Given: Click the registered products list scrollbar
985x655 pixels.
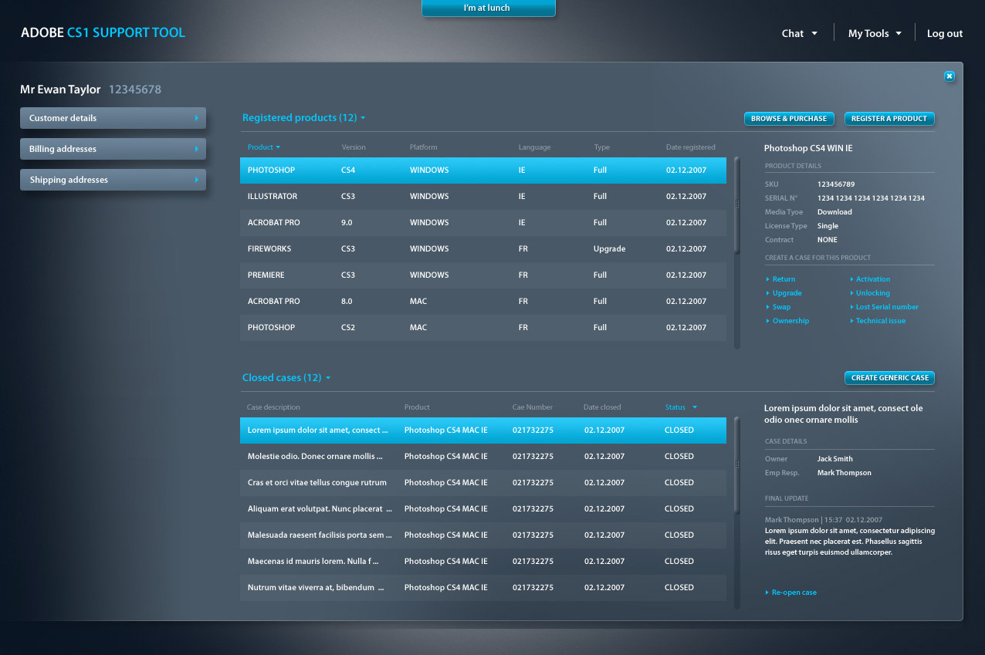Looking at the screenshot, I should click(x=736, y=204).
